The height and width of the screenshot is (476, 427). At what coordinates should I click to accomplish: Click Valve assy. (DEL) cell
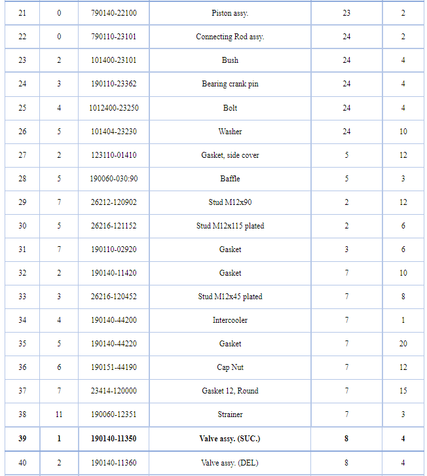(x=230, y=463)
